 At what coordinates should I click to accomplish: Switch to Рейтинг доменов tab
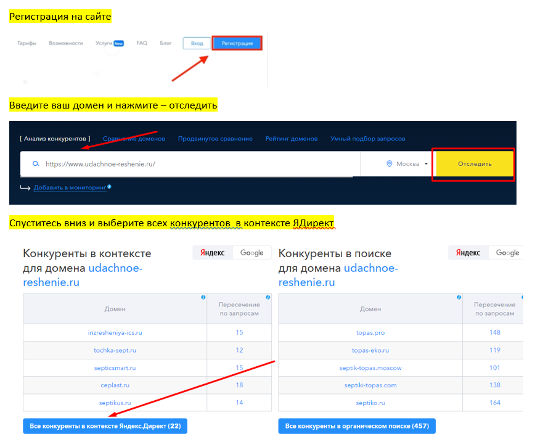point(292,139)
